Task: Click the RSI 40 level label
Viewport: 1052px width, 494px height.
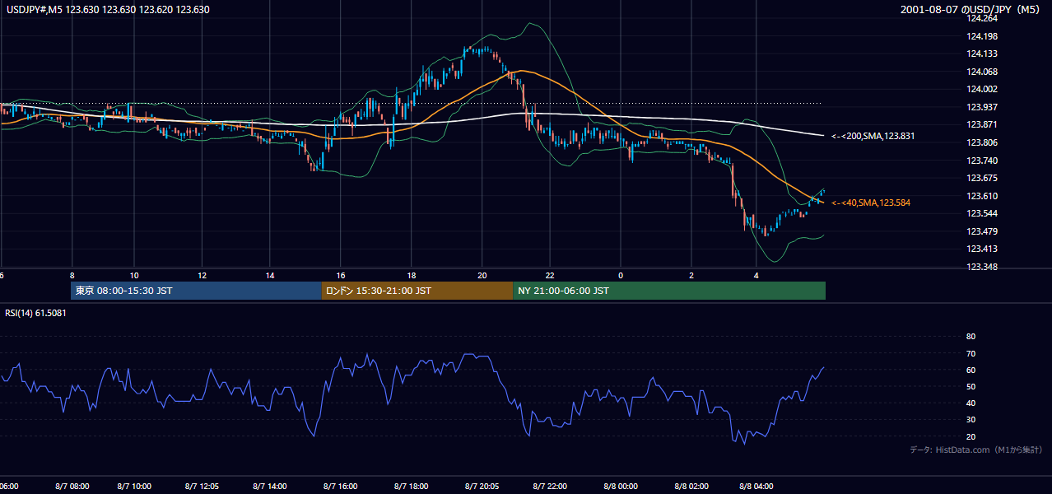Action: (x=971, y=403)
